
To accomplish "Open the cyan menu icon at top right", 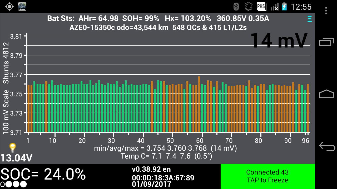I will point(310,19).
